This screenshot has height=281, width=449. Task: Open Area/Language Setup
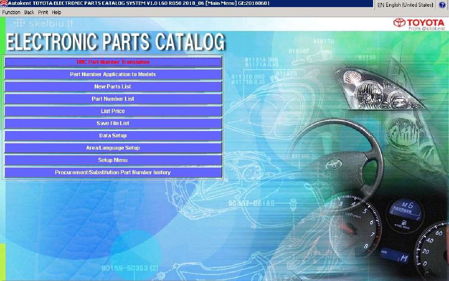point(113,148)
